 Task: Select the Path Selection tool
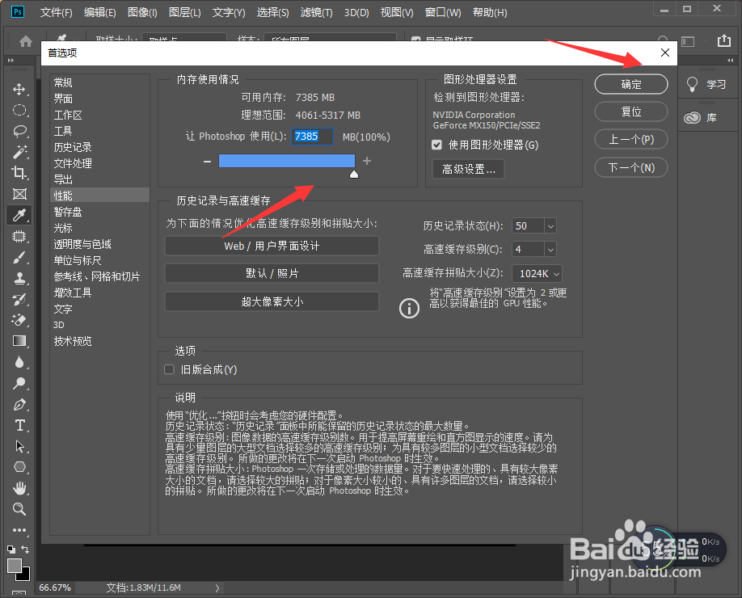pos(19,446)
